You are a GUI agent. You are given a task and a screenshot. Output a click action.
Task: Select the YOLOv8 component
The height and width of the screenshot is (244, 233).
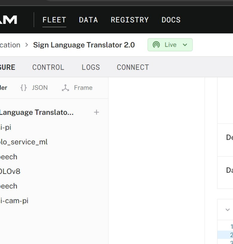10,171
